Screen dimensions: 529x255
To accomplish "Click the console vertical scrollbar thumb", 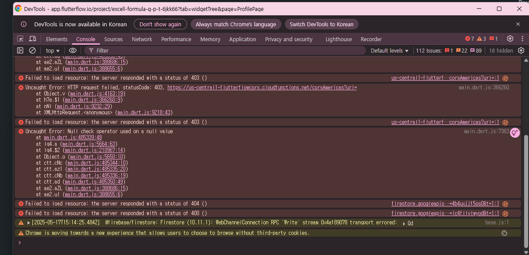I will 526,191.
